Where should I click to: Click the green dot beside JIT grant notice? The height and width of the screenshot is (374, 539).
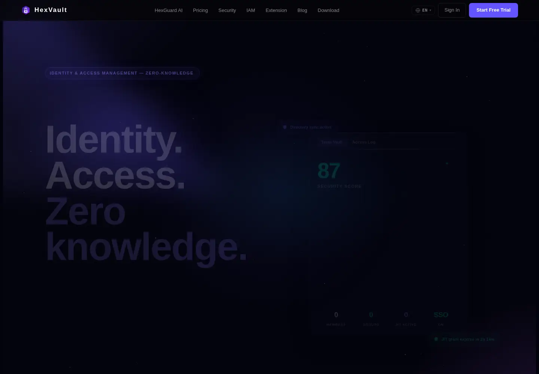[436, 339]
